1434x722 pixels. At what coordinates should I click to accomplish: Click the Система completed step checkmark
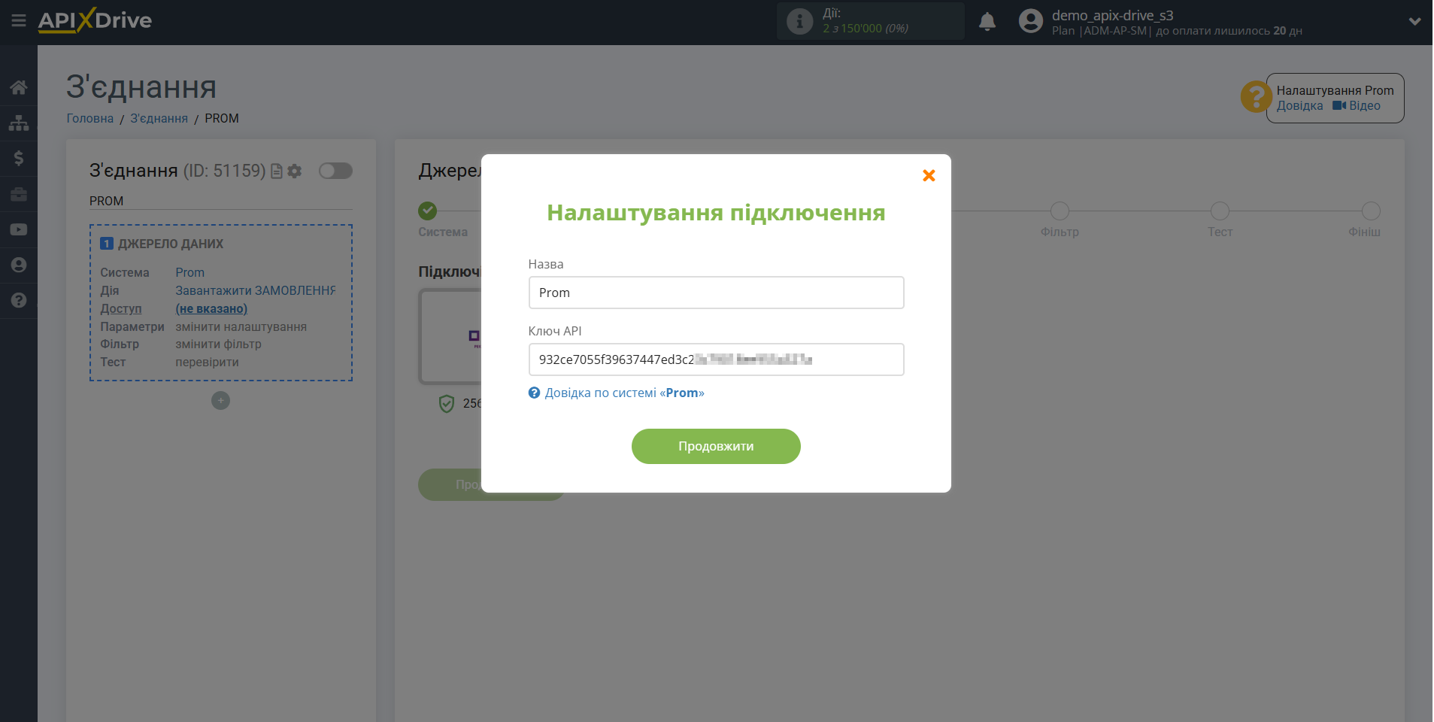(427, 211)
